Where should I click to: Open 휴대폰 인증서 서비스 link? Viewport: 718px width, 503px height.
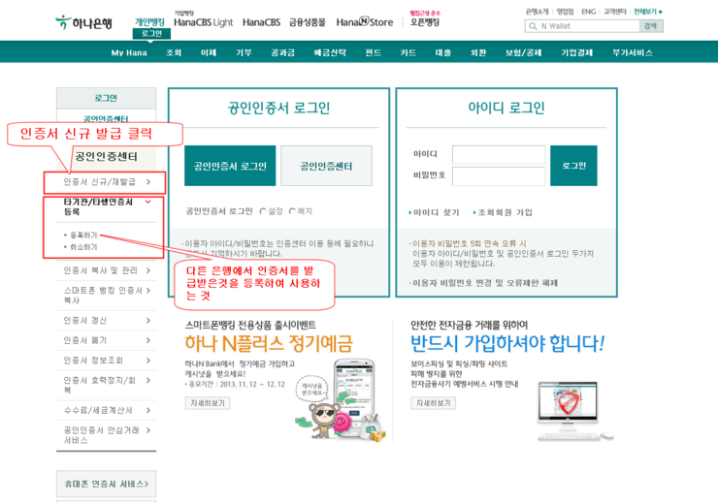(x=106, y=484)
